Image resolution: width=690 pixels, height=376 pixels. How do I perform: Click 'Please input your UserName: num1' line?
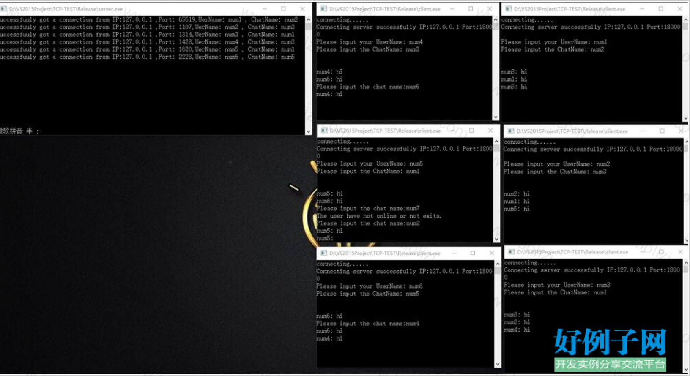pos(554,42)
